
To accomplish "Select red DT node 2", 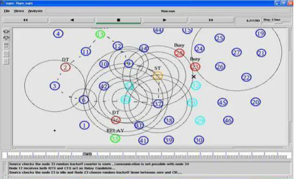I will point(65,67).
